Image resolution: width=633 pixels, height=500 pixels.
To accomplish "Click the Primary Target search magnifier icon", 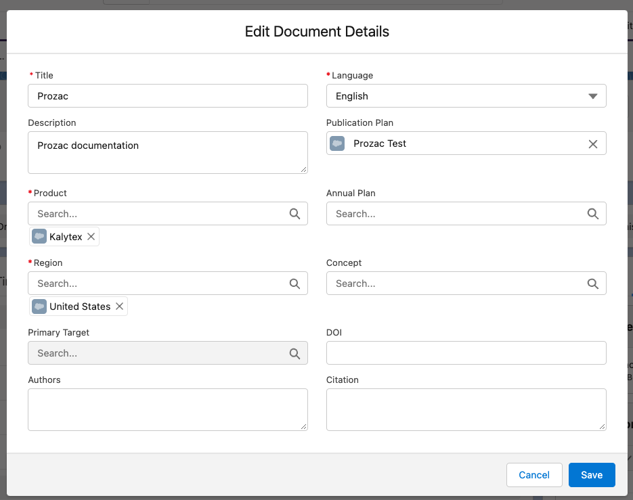I will coord(294,353).
